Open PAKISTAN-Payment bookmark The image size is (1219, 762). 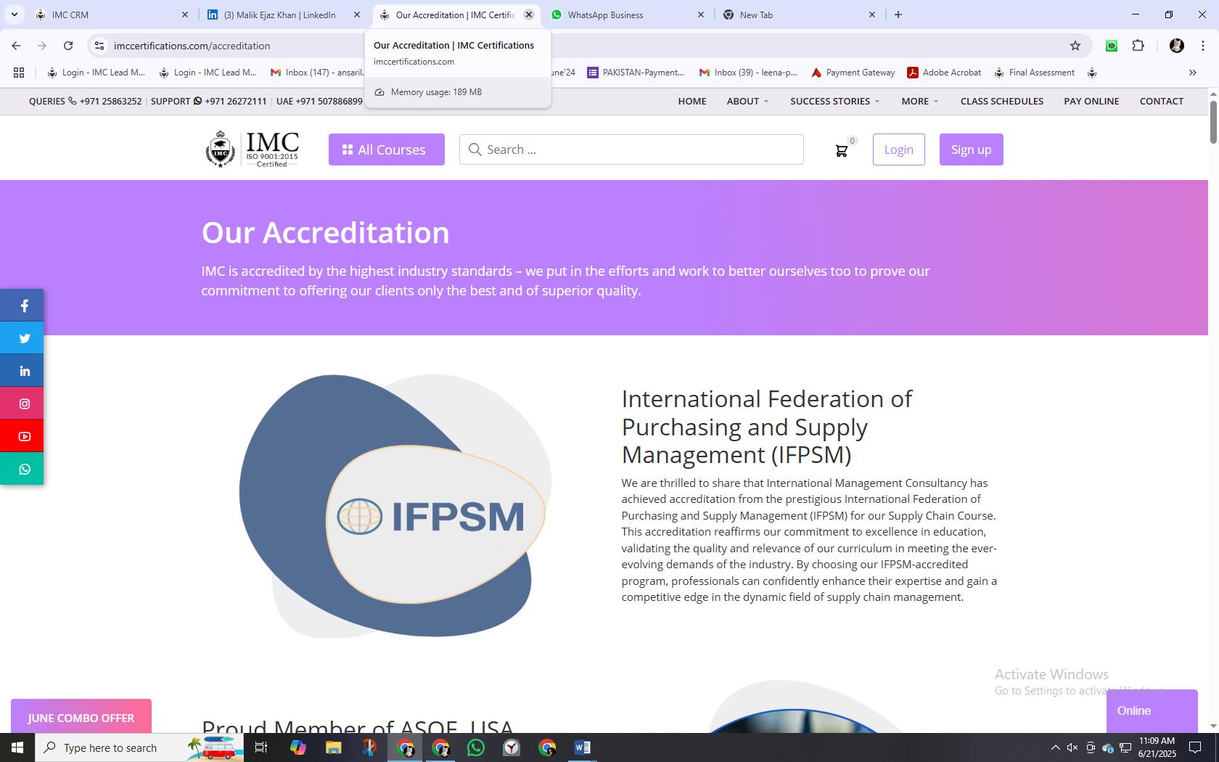(636, 73)
